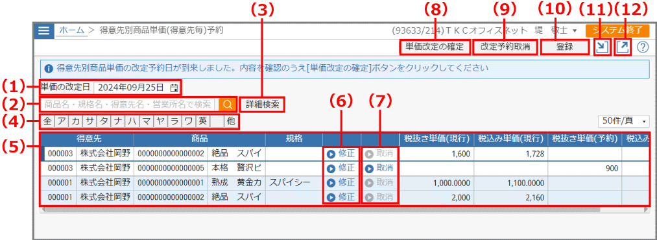Click the 規格 column header
This screenshot has height=240, width=657.
tap(294, 139)
